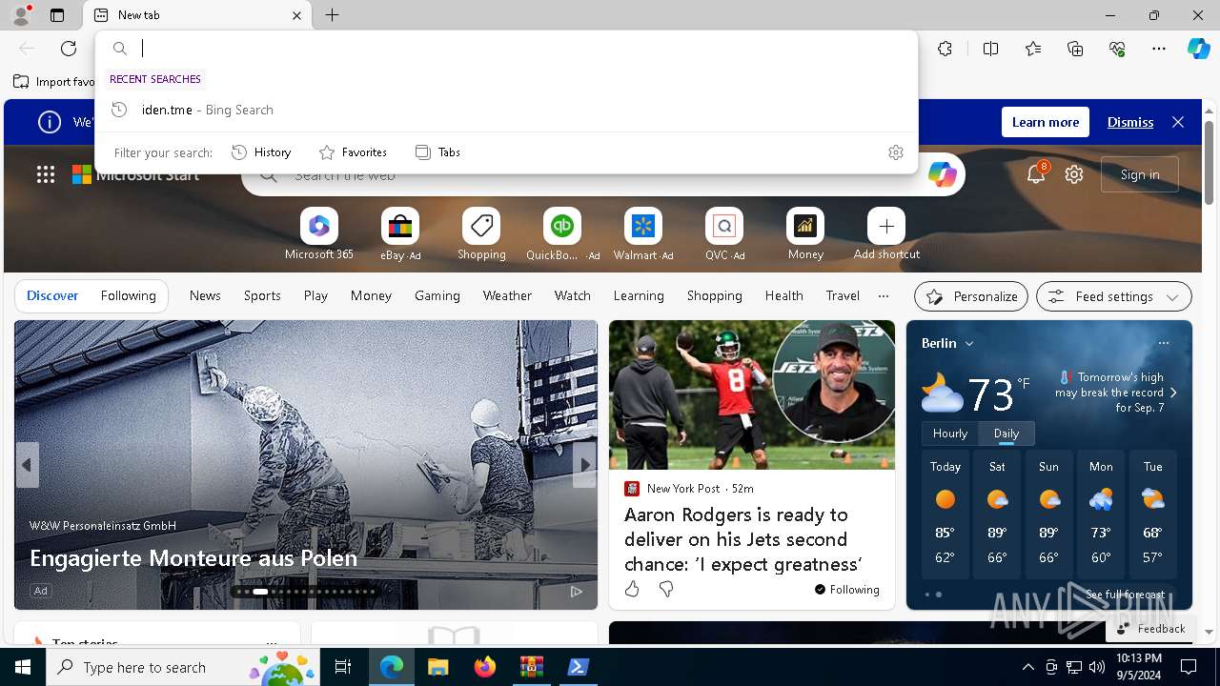Filter address bar search by History
The image size is (1220, 686).
[261, 152]
